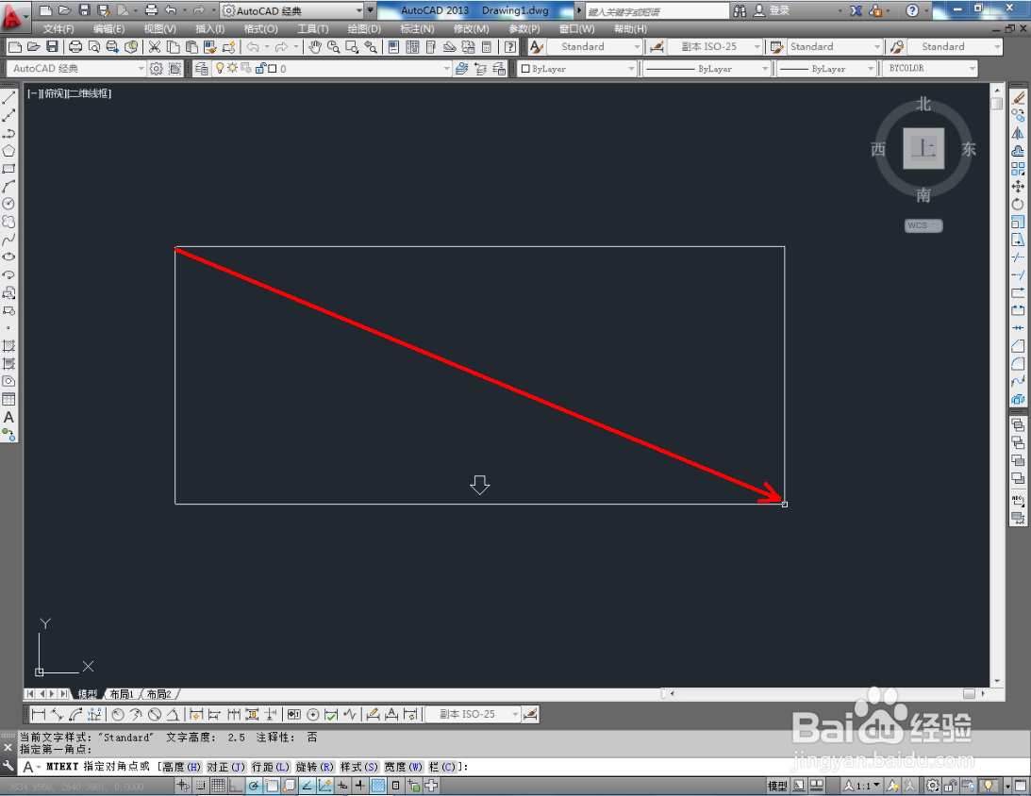Screen dimensions: 1031x796
Task: Choose the 宽度(W) command option
Action: pyautogui.click(x=404, y=767)
